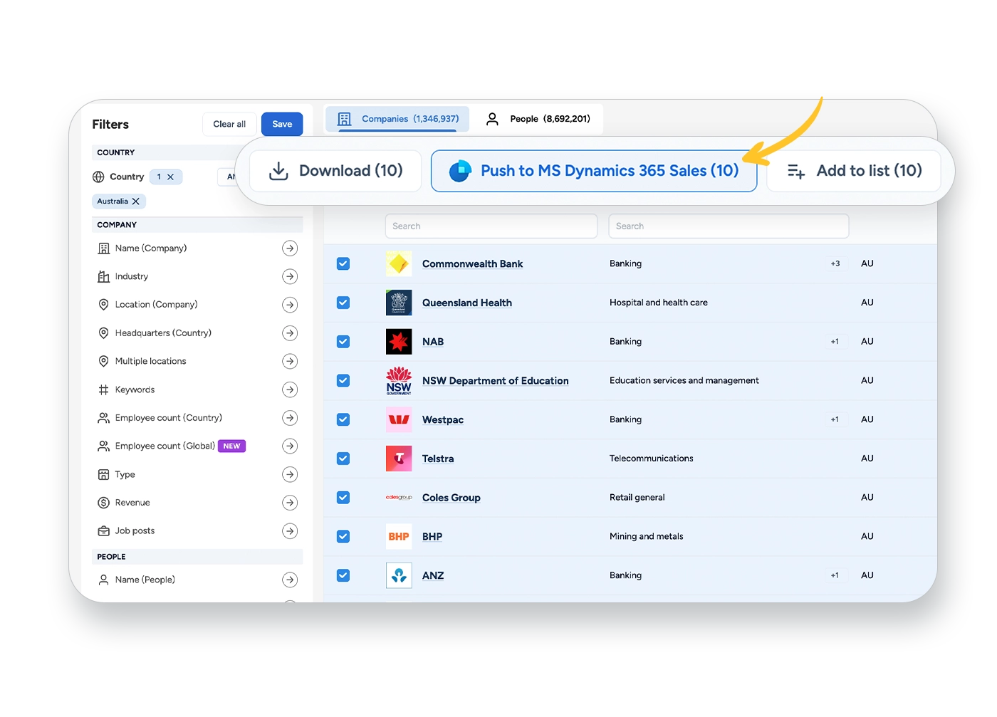This screenshot has width=997, height=717.
Task: Select the Companies tab
Action: (x=398, y=119)
